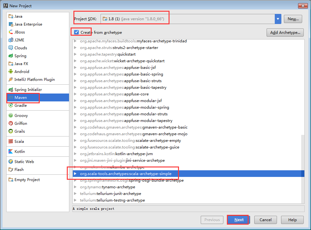Pick the Flash icon
The width and height of the screenshot is (311, 230).
pos(11,170)
